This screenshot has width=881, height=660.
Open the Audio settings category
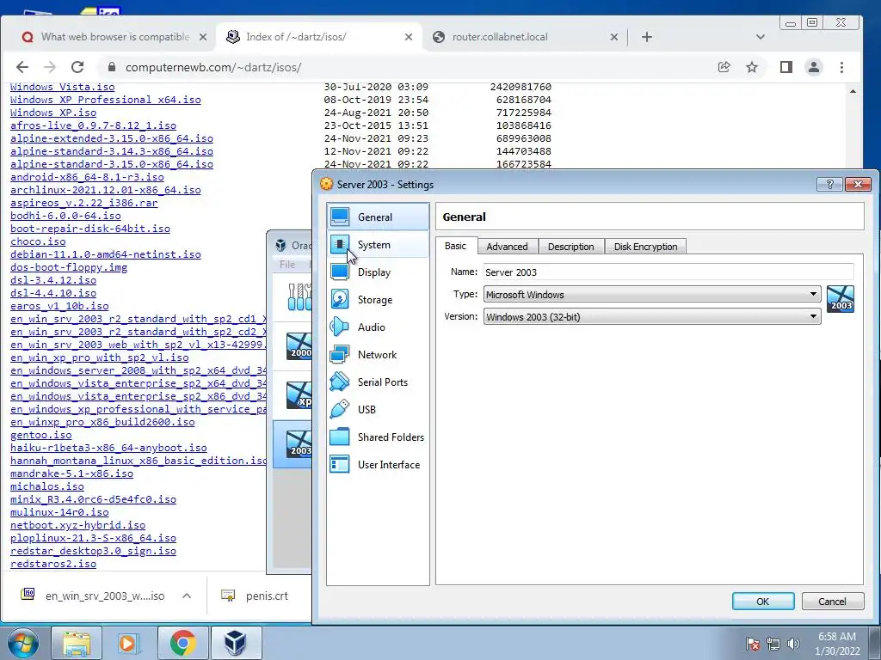click(x=379, y=327)
